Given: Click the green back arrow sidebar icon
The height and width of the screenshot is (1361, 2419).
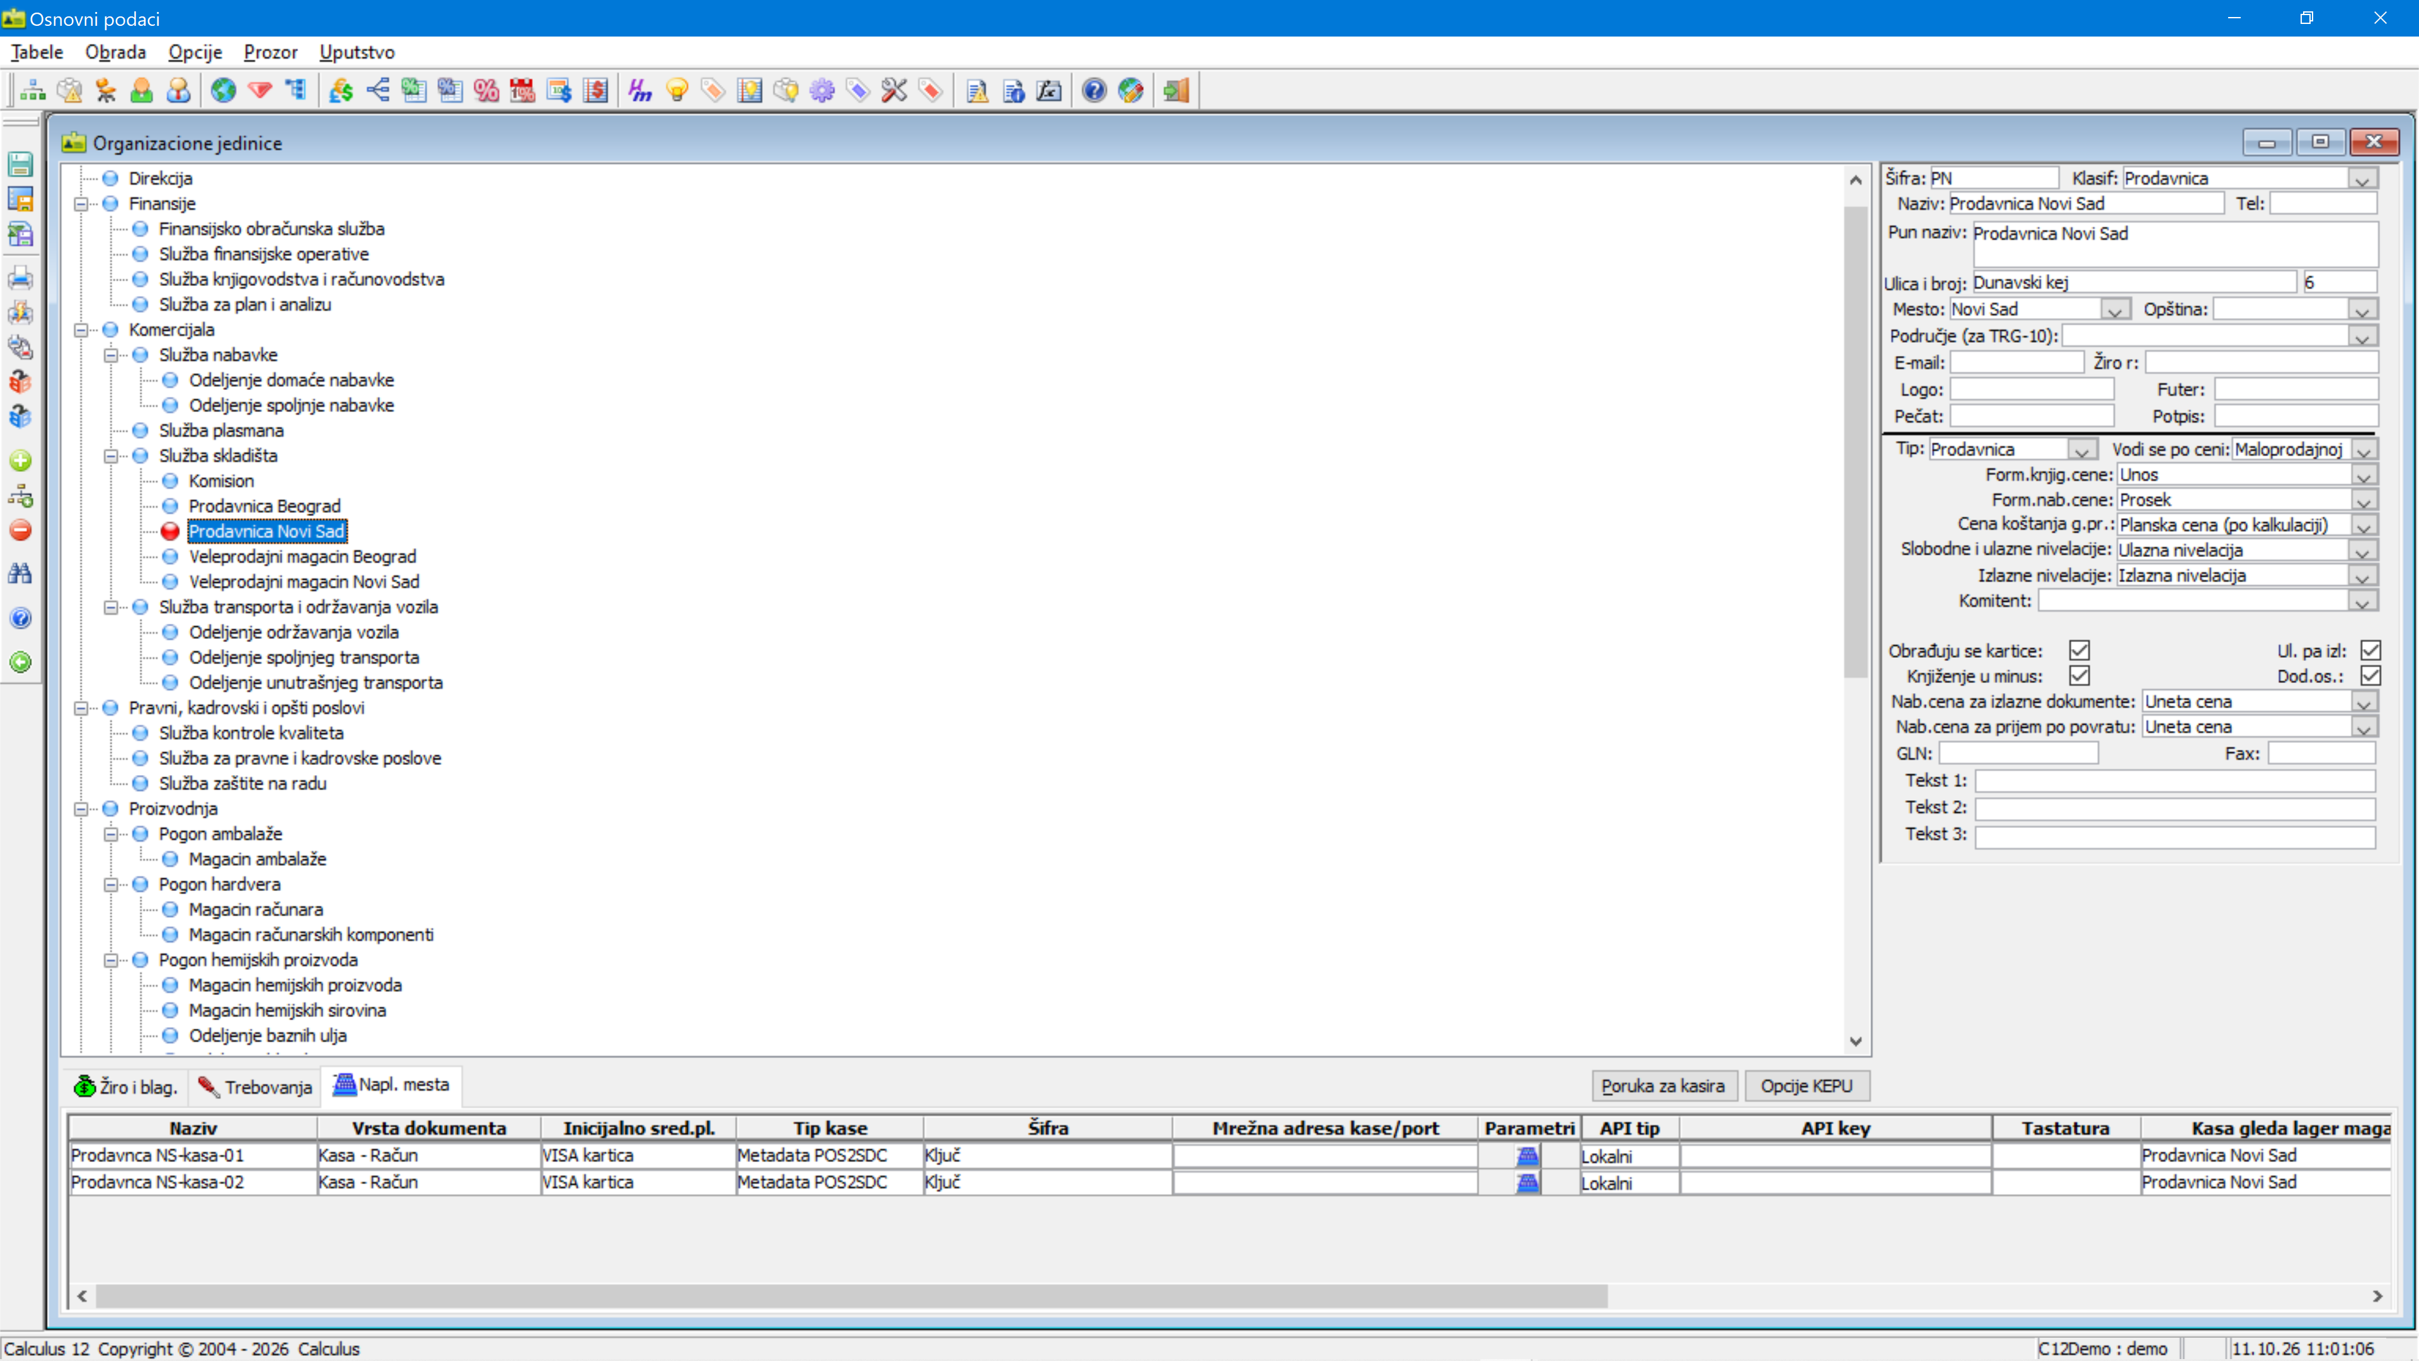Looking at the screenshot, I should point(21,662).
